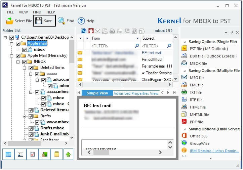Open the tasks checkmark icon at bottom
The width and height of the screenshot is (243, 170).
point(33,154)
